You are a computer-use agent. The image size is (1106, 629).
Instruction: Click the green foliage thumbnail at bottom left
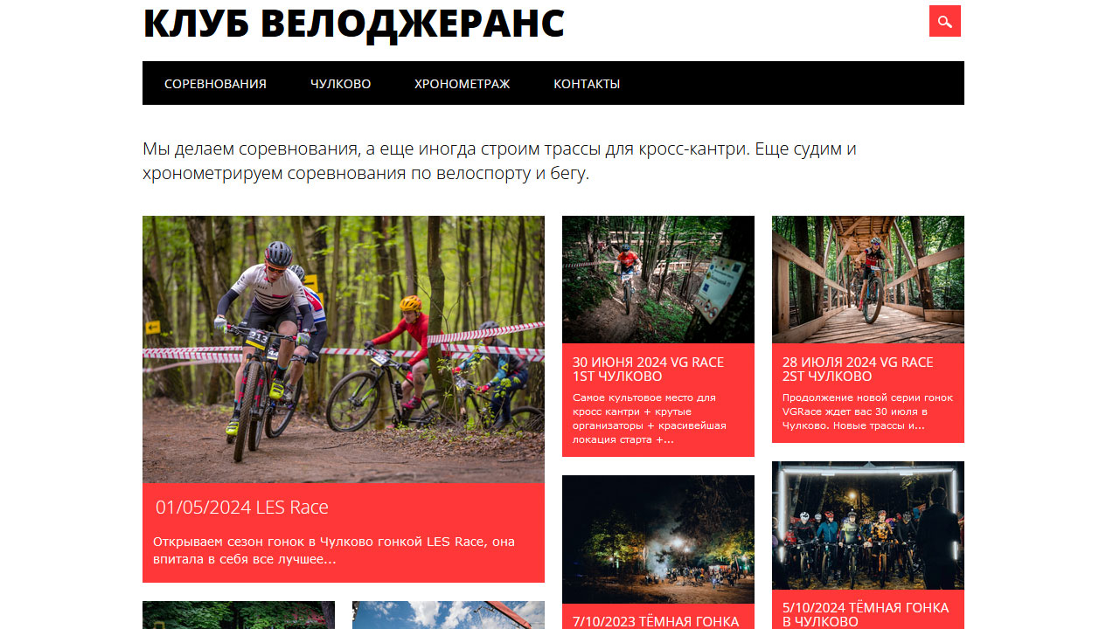pos(239,615)
